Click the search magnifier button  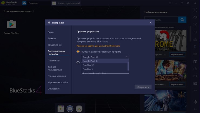pos(182,20)
